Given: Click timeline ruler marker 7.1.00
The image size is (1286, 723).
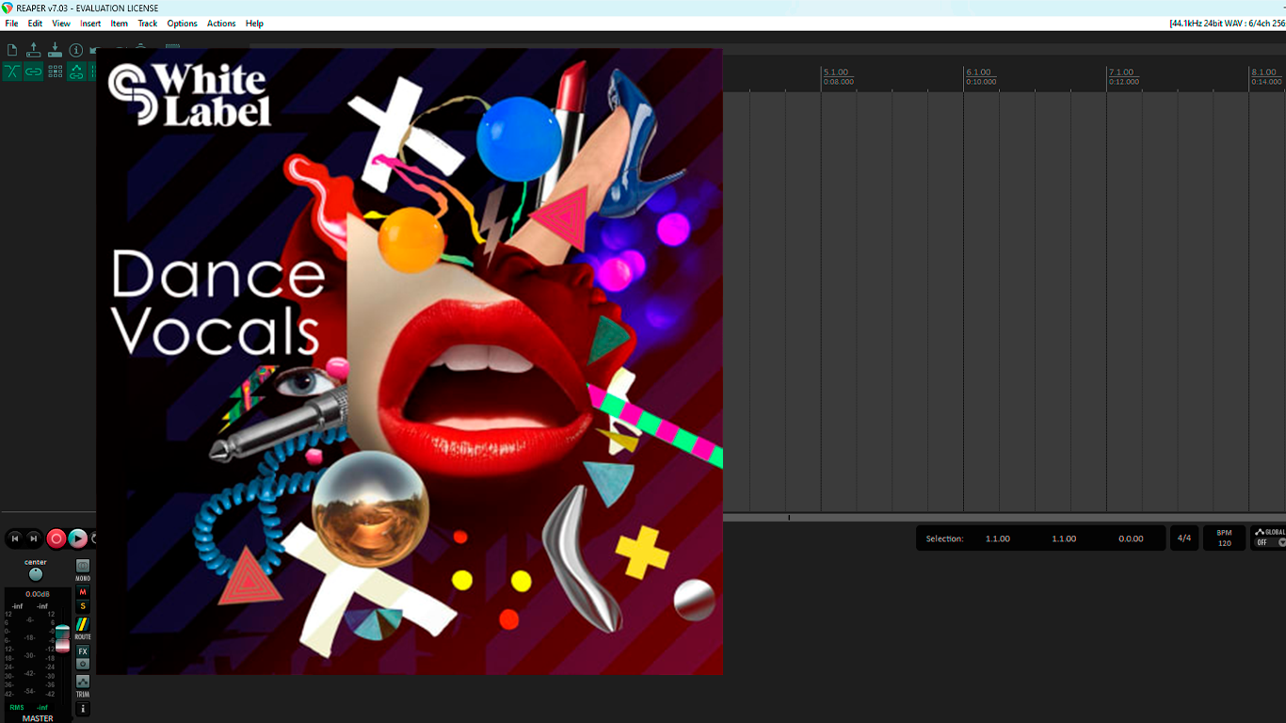Looking at the screenshot, I should click(1121, 72).
